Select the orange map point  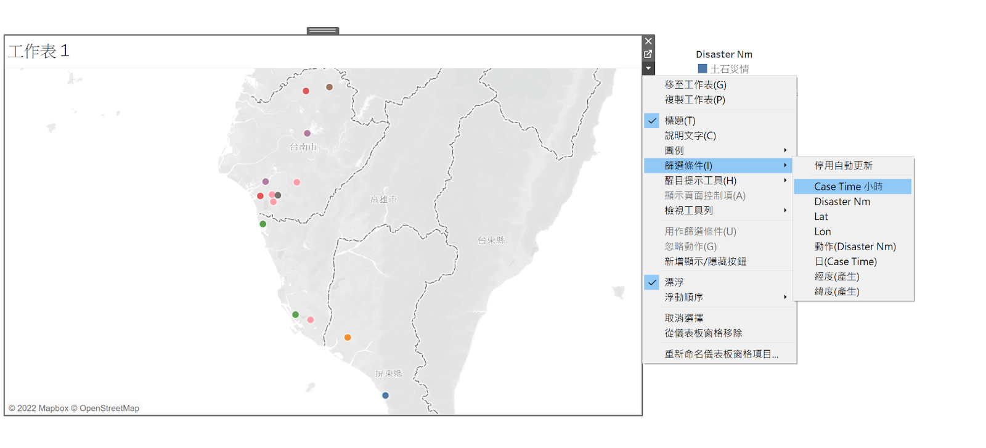point(348,338)
